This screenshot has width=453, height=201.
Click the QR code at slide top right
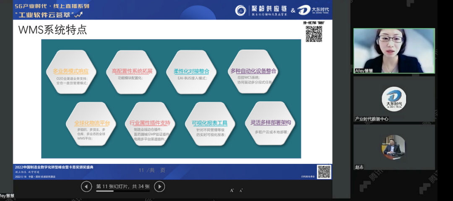pos(314,34)
